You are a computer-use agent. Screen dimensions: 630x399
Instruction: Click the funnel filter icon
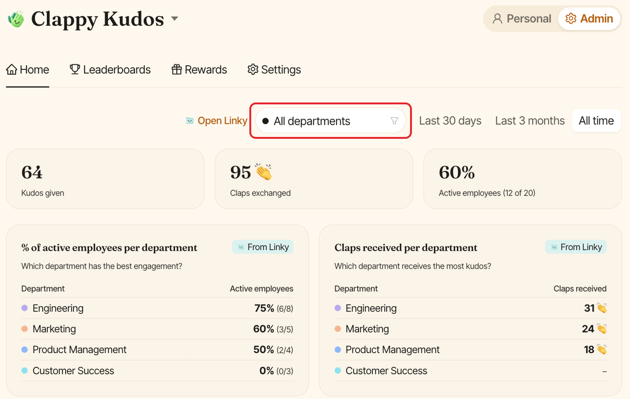(394, 121)
